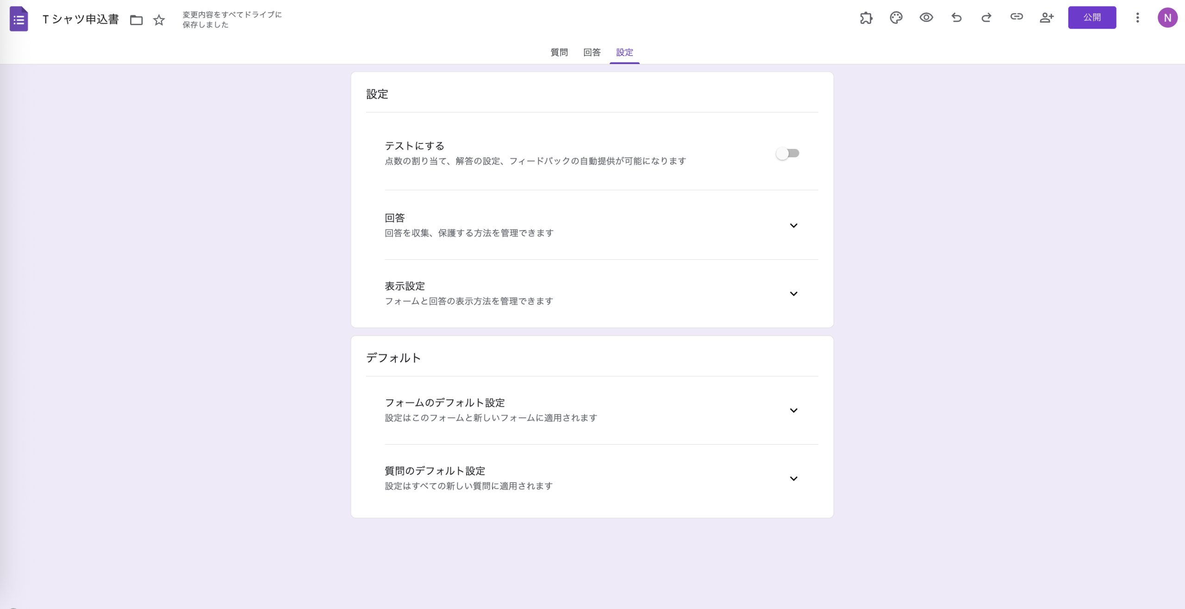Expand the 回答 settings section

pyautogui.click(x=794, y=225)
